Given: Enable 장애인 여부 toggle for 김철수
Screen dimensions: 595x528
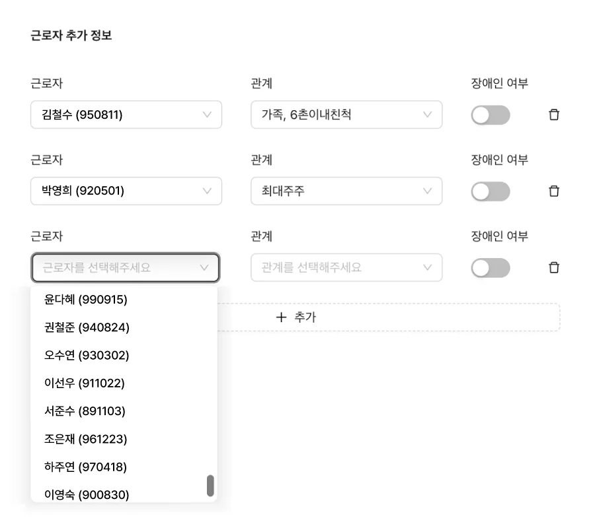Looking at the screenshot, I should click(490, 114).
